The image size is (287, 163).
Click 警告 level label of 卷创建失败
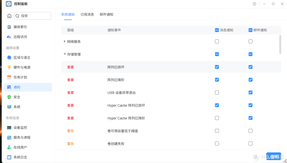(x=70, y=144)
